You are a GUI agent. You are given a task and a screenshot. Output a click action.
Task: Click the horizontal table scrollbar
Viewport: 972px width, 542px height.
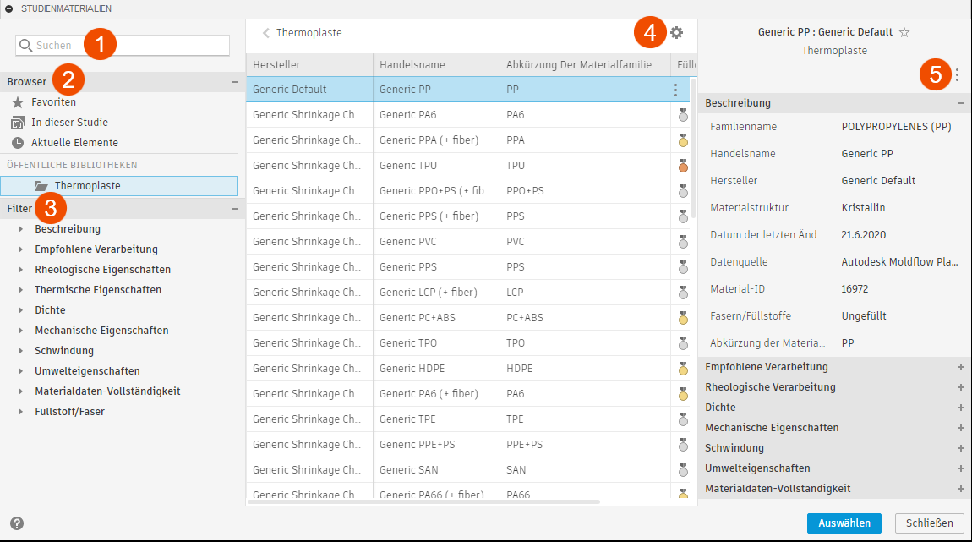(x=424, y=501)
